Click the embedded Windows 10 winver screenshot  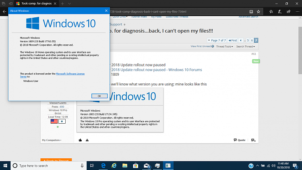120,110
